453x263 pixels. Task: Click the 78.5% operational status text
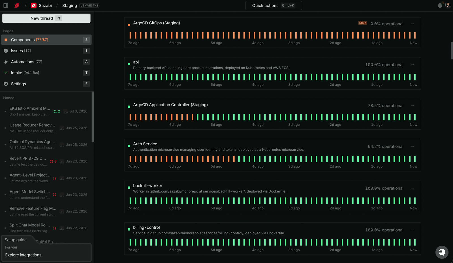[386, 106]
